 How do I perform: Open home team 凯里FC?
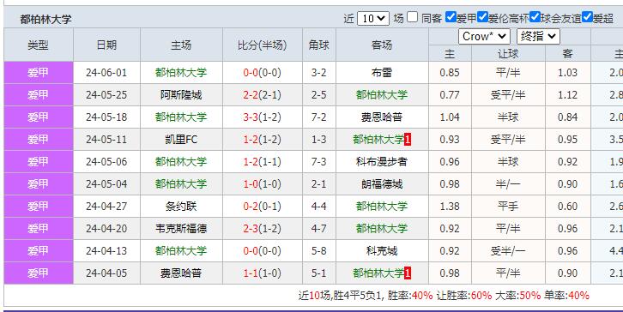click(x=181, y=140)
